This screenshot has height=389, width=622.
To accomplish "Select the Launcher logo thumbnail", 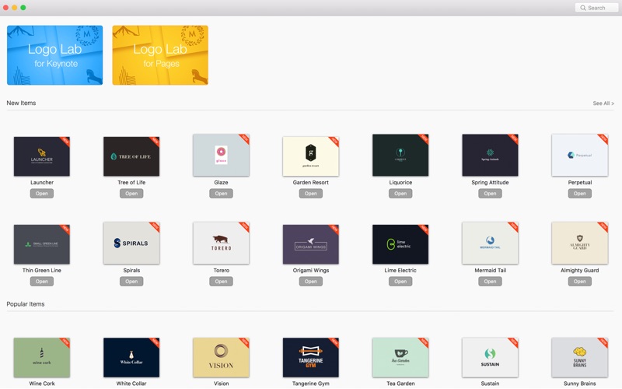I will (x=42, y=156).
